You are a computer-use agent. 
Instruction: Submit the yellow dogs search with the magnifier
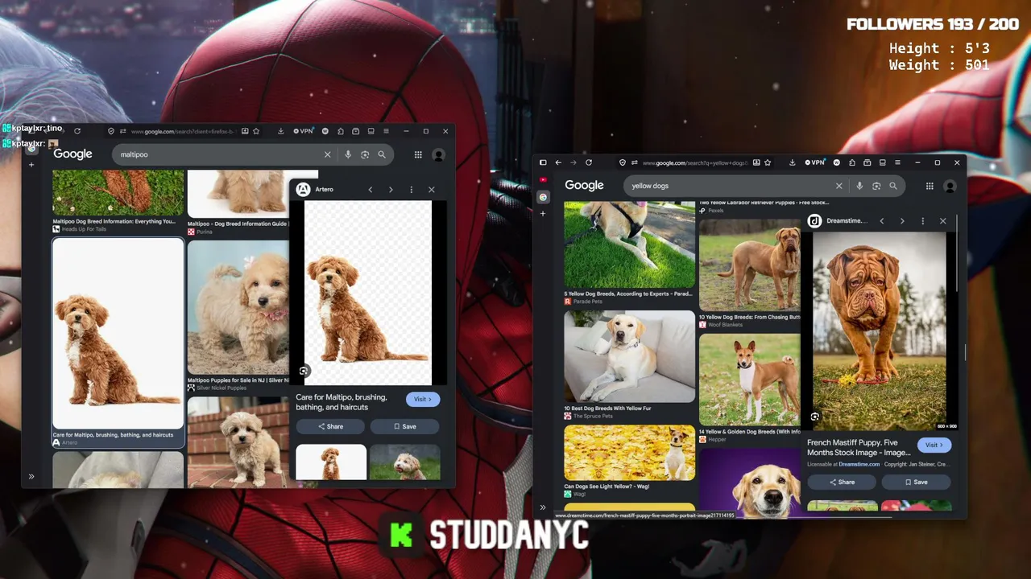coord(893,186)
